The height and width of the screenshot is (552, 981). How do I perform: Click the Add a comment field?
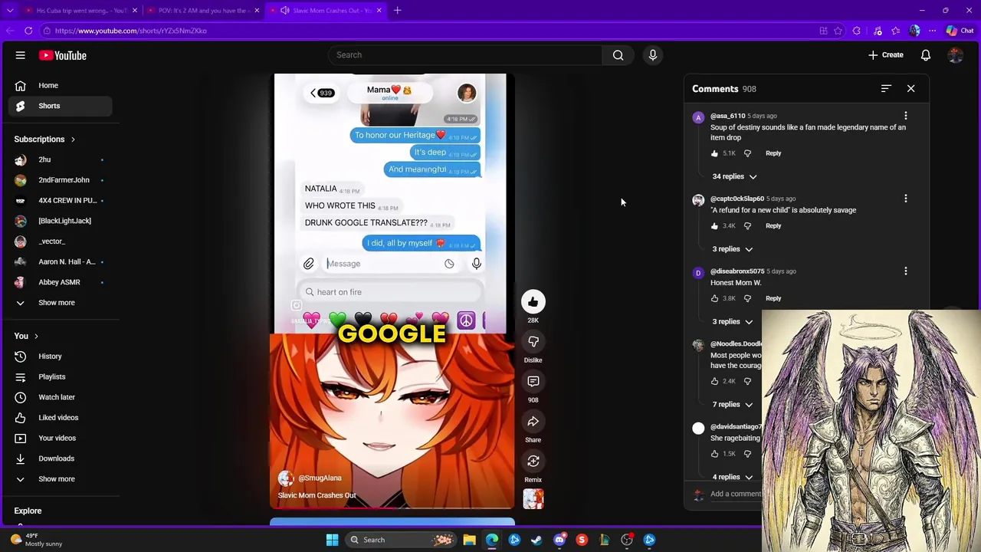coord(736,494)
